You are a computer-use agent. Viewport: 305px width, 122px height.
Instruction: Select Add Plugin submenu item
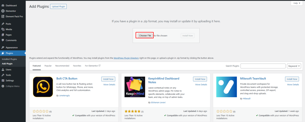[x=7, y=64]
